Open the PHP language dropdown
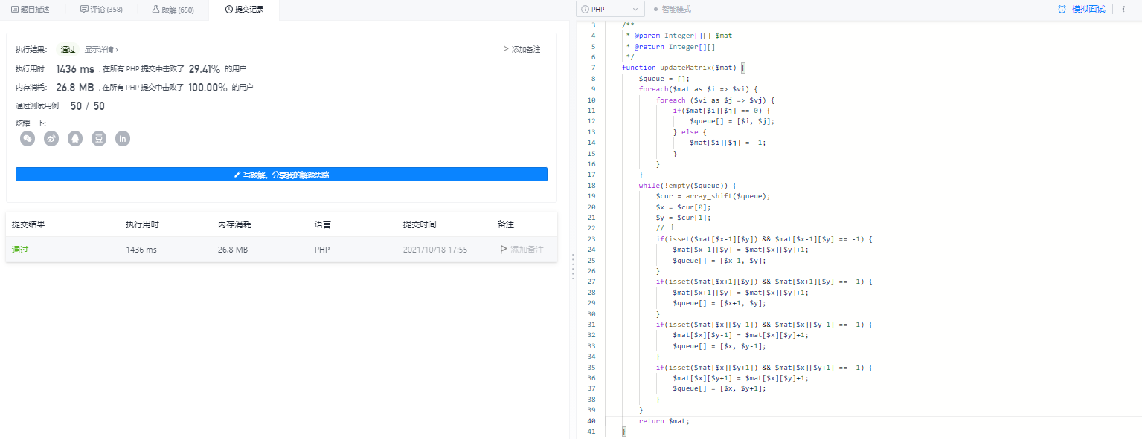This screenshot has height=439, width=1142. coord(610,9)
